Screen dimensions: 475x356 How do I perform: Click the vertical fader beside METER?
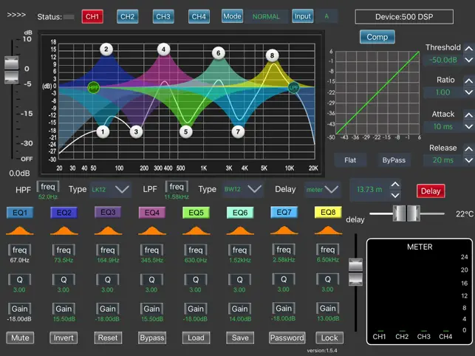(x=355, y=272)
